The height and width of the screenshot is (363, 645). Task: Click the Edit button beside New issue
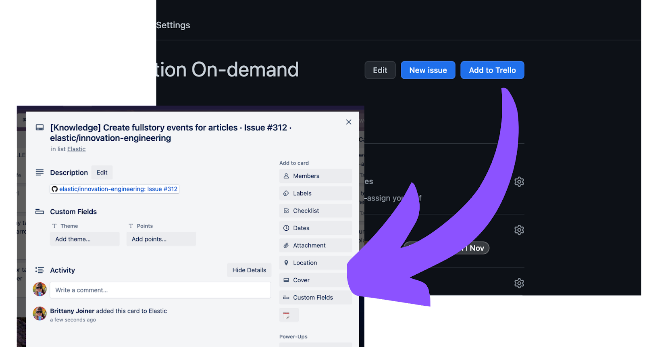coord(380,70)
